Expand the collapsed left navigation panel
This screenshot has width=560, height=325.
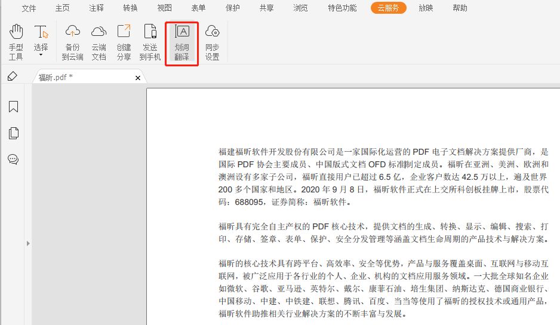coord(27,243)
